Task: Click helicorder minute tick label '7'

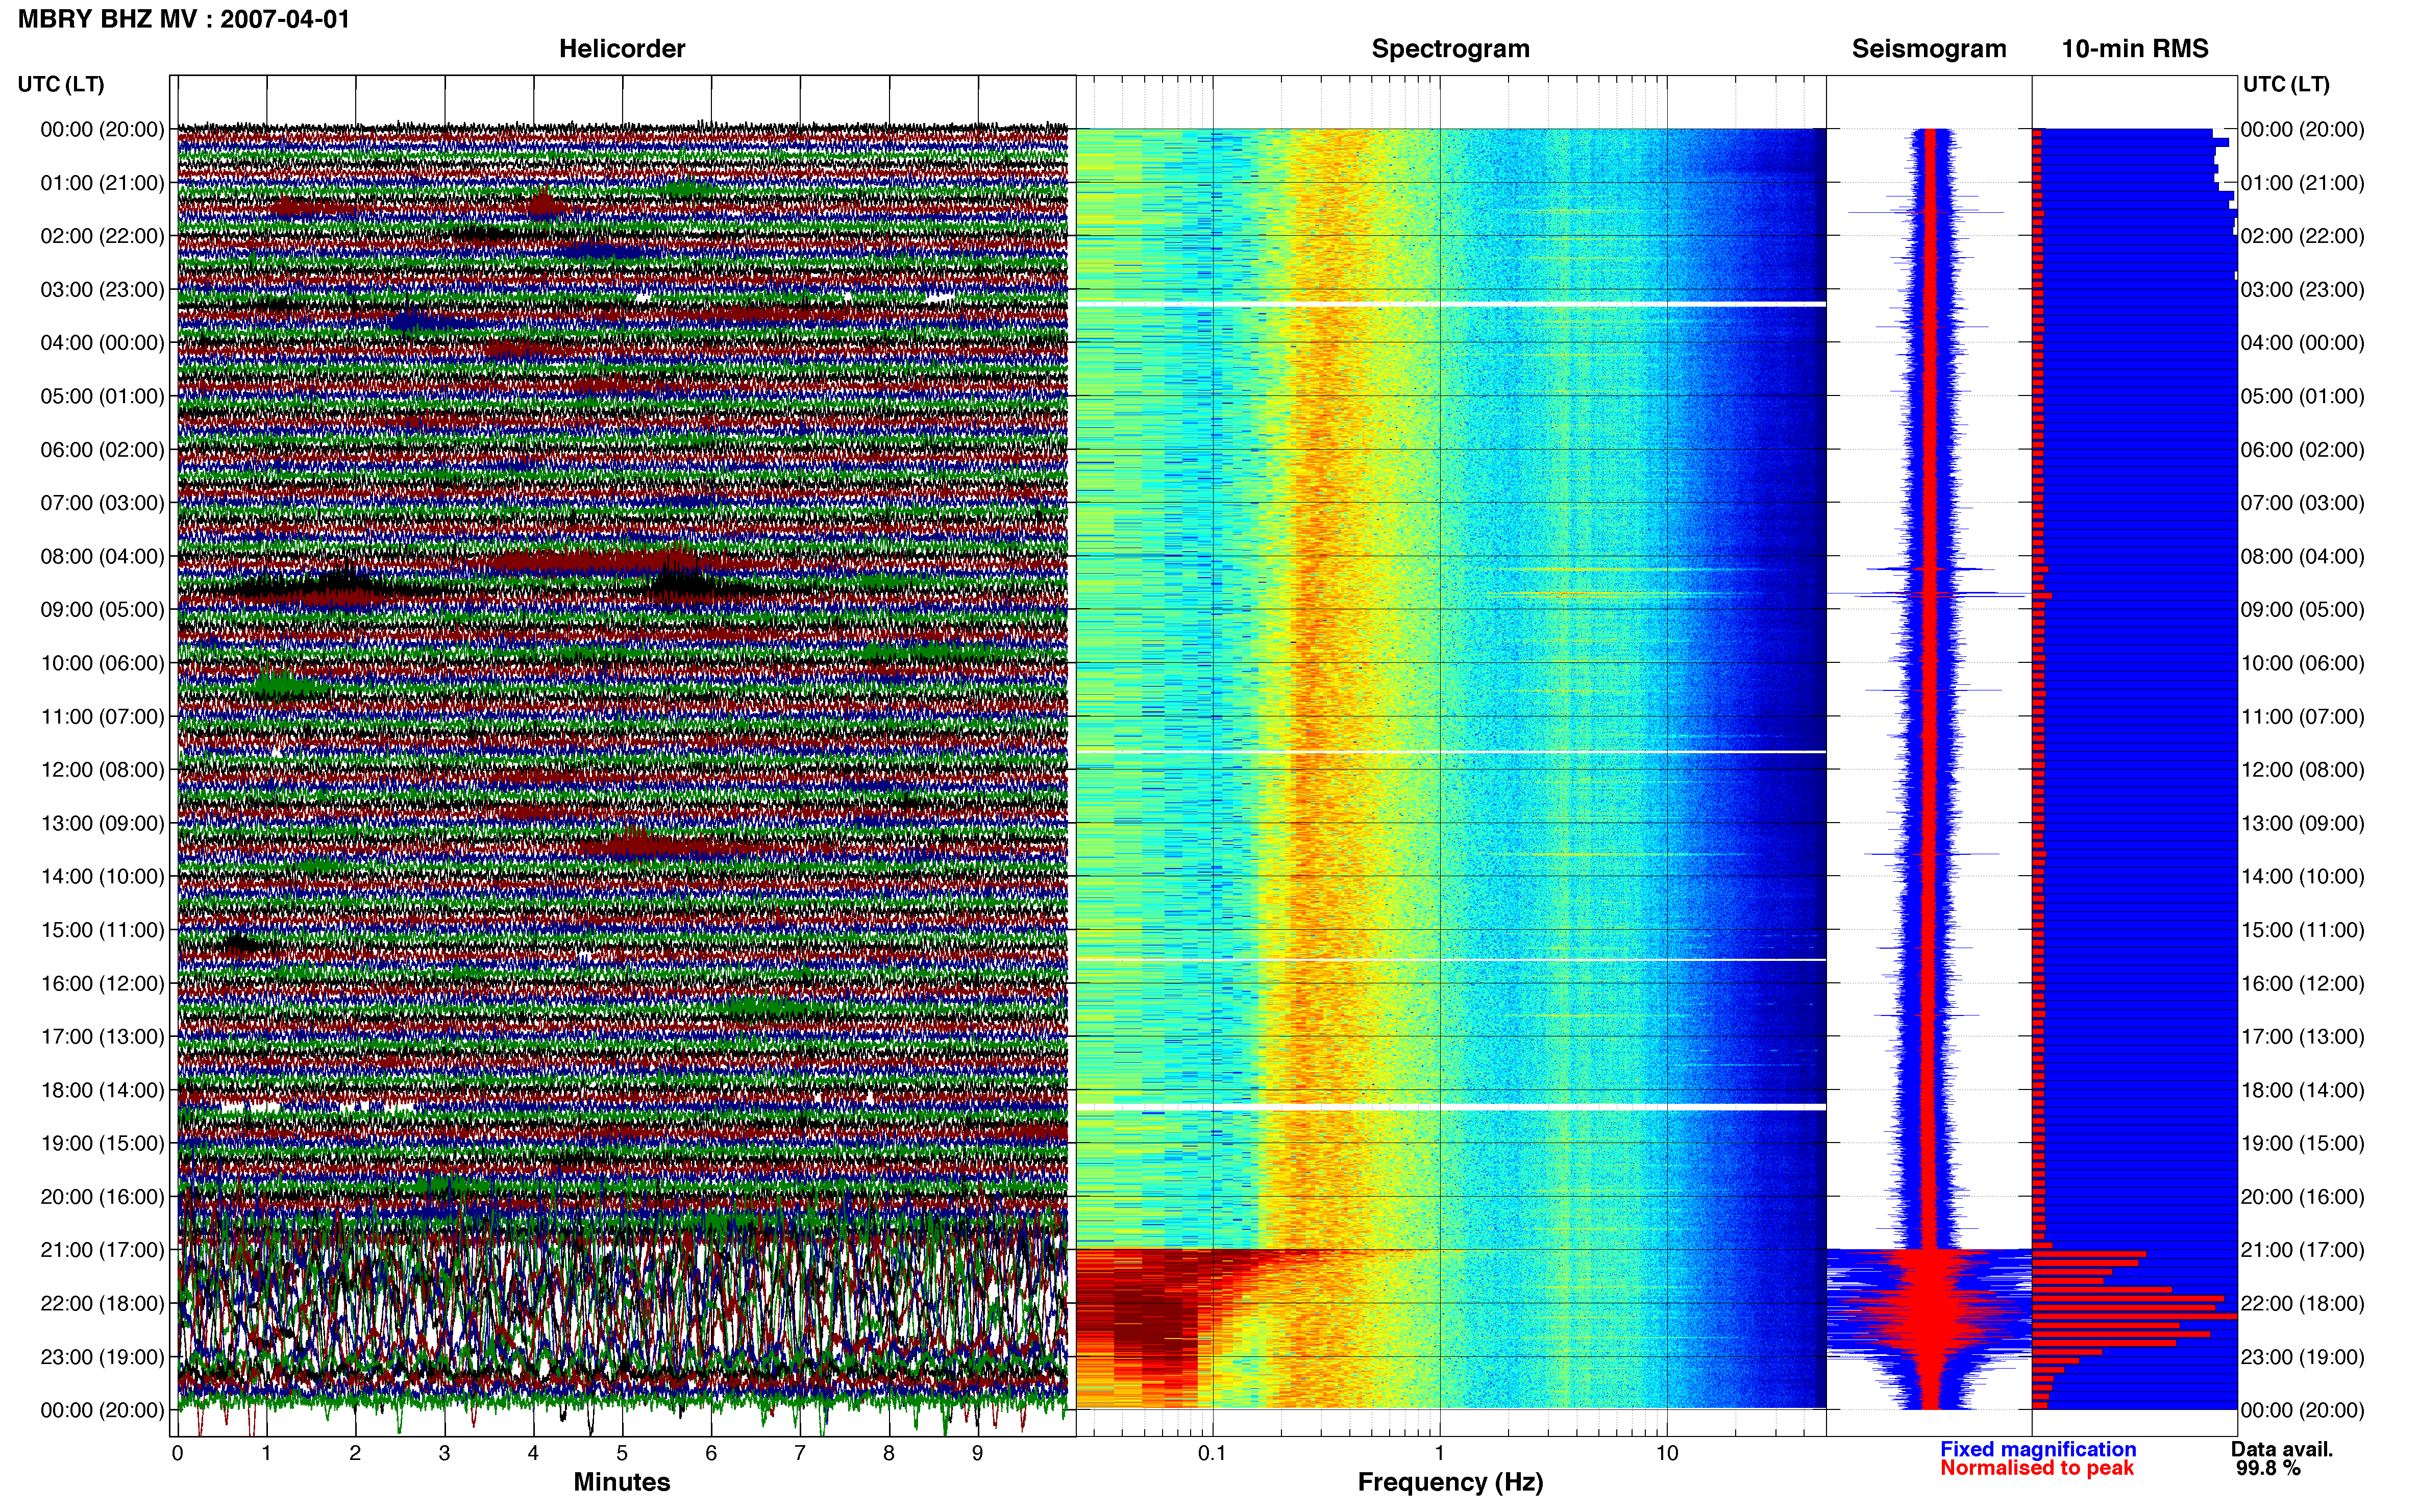Action: click(x=800, y=1454)
